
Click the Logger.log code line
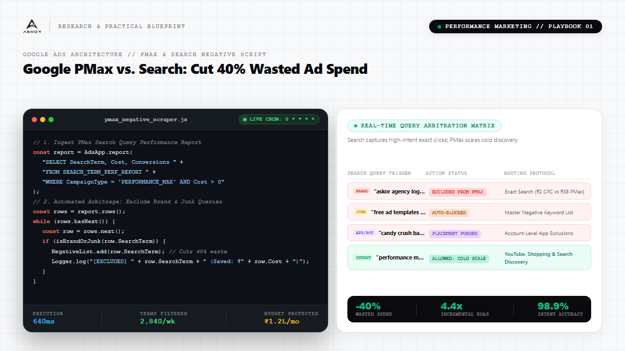pyautogui.click(x=180, y=261)
